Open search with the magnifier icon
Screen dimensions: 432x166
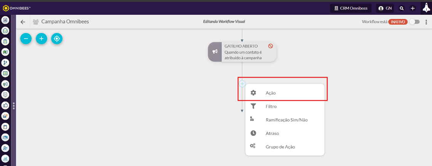tap(402, 8)
